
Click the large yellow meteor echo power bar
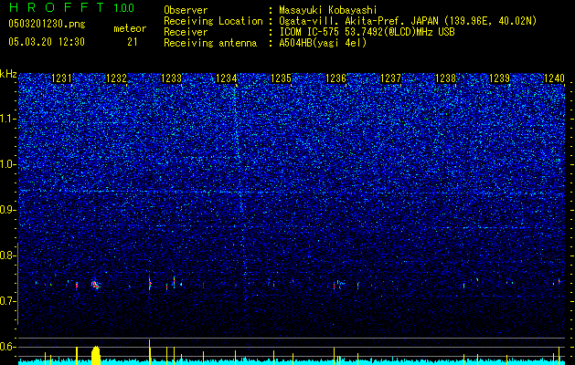click(96, 355)
